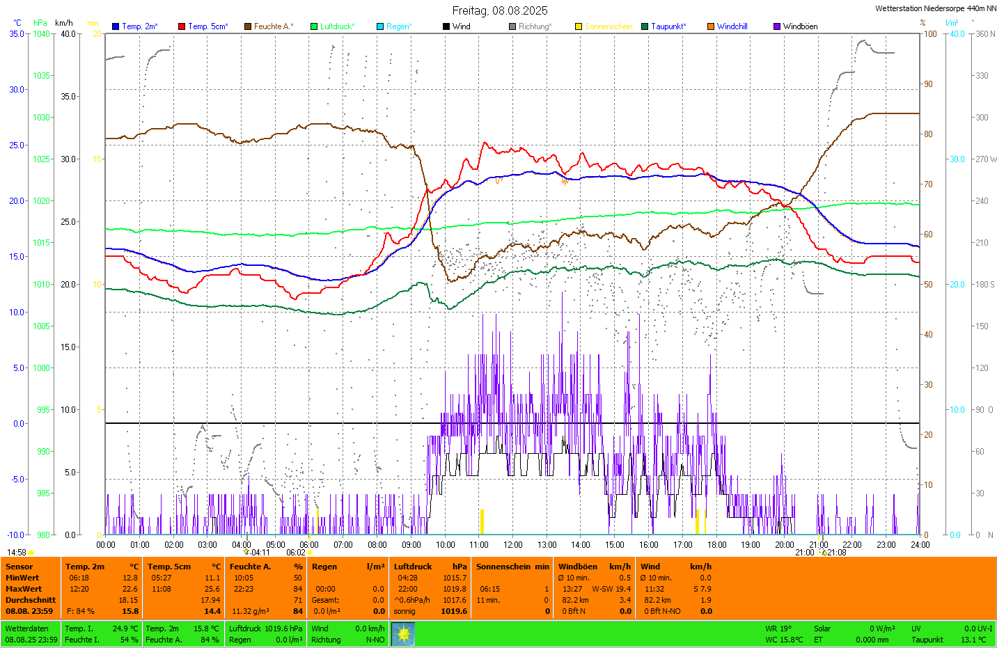Select the brown Feuchte A. legend square

[248, 26]
